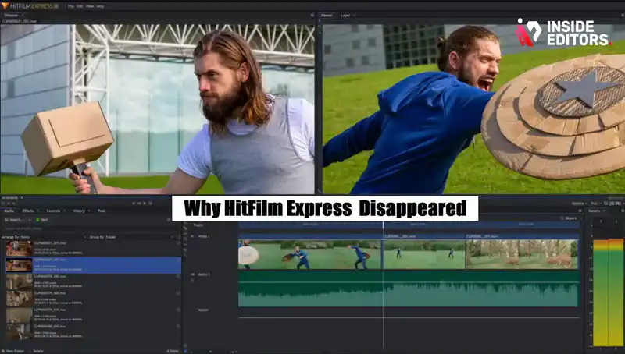Select the green audio waveform clip
Viewport: 625px width, 354px height.
tap(409, 289)
